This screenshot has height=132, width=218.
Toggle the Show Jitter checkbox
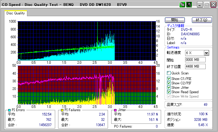pos(169,88)
